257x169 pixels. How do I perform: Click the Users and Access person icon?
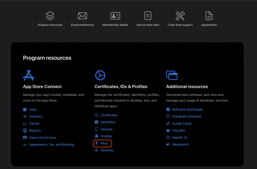[25, 137]
